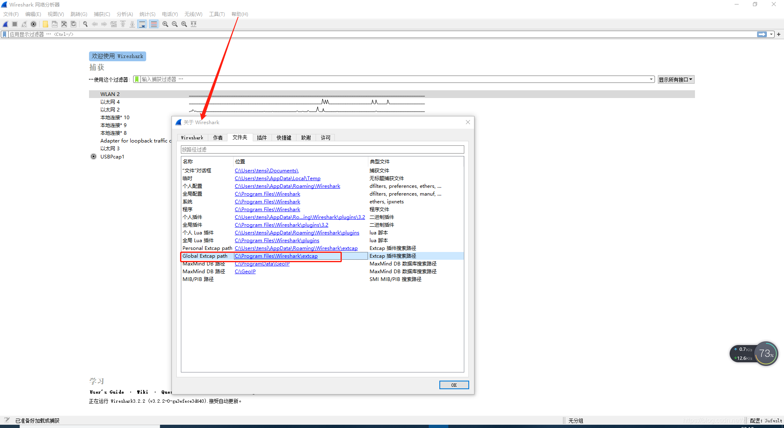Open User's Guide link
The image size is (784, 428).
click(x=107, y=392)
